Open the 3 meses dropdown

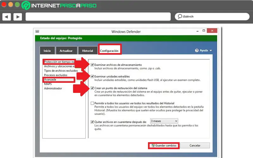164,121
